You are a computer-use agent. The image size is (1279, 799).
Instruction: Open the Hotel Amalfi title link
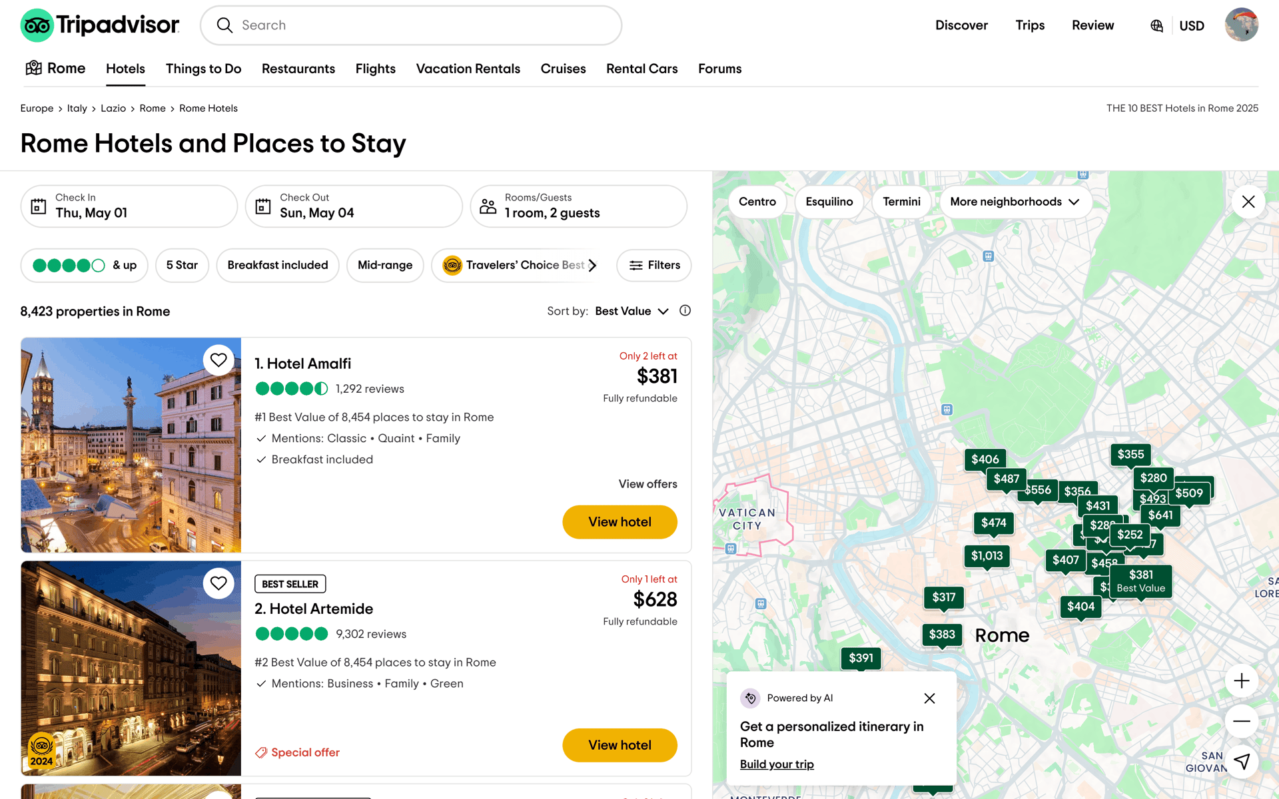coord(302,364)
